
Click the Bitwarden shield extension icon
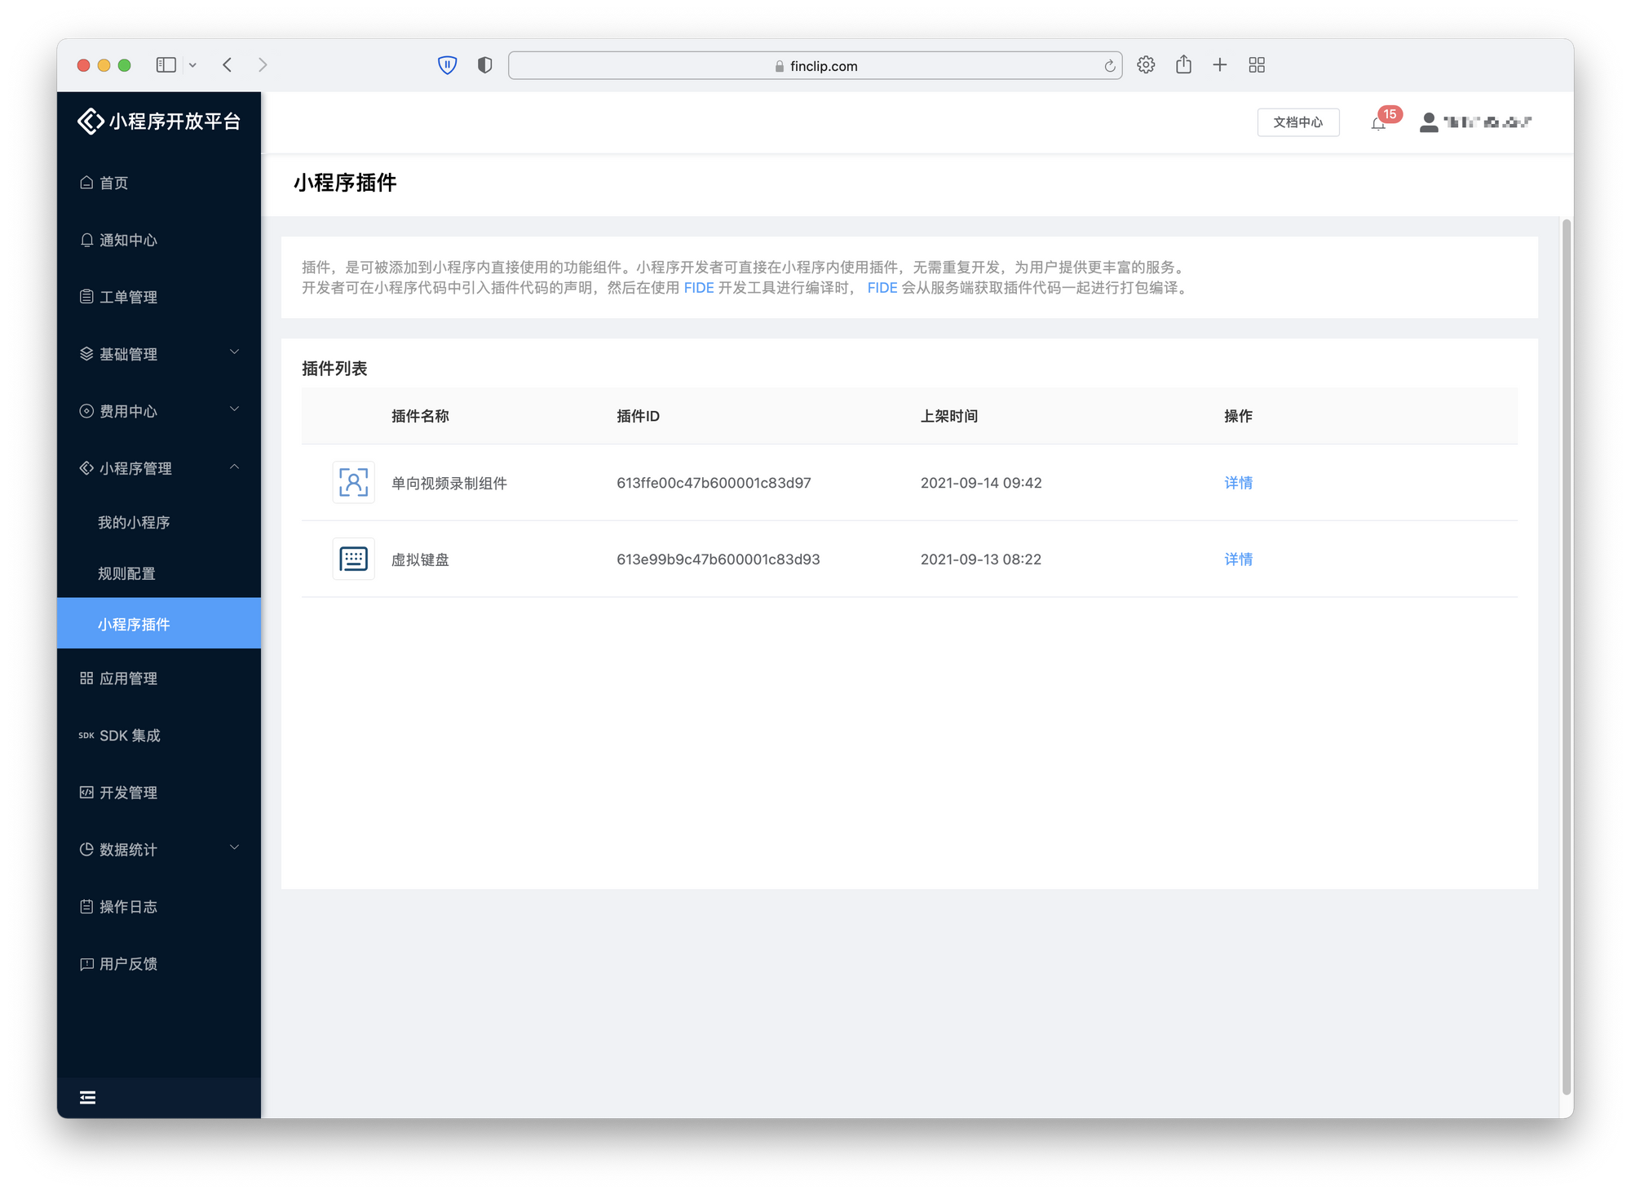coord(447,65)
